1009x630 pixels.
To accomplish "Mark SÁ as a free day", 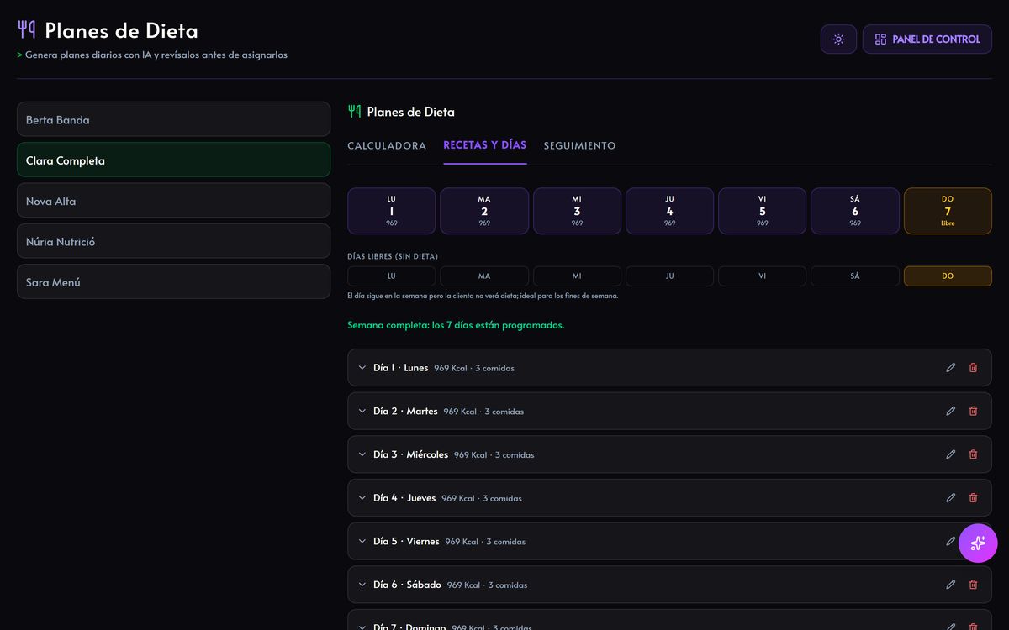I will [x=855, y=276].
